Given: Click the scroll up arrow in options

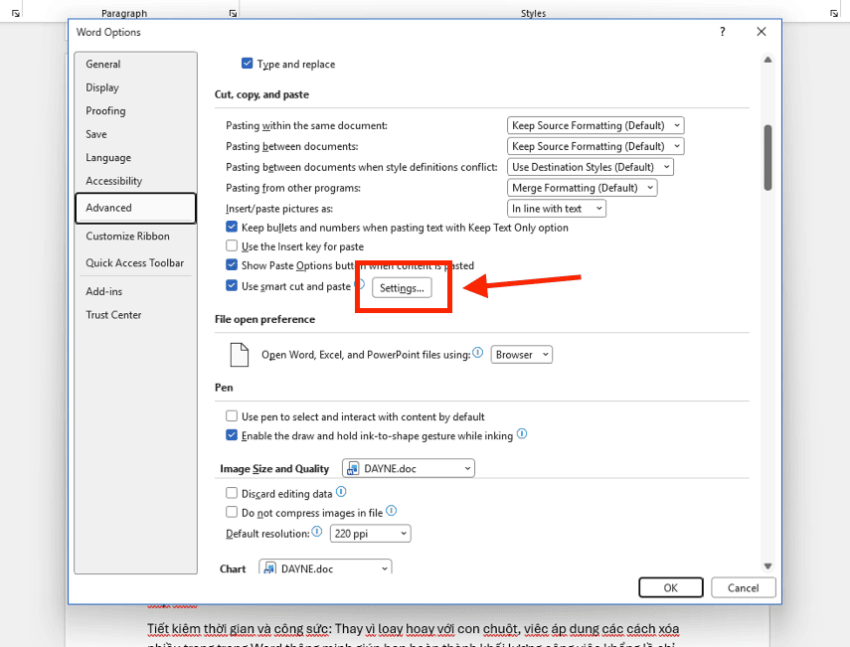Looking at the screenshot, I should point(767,60).
